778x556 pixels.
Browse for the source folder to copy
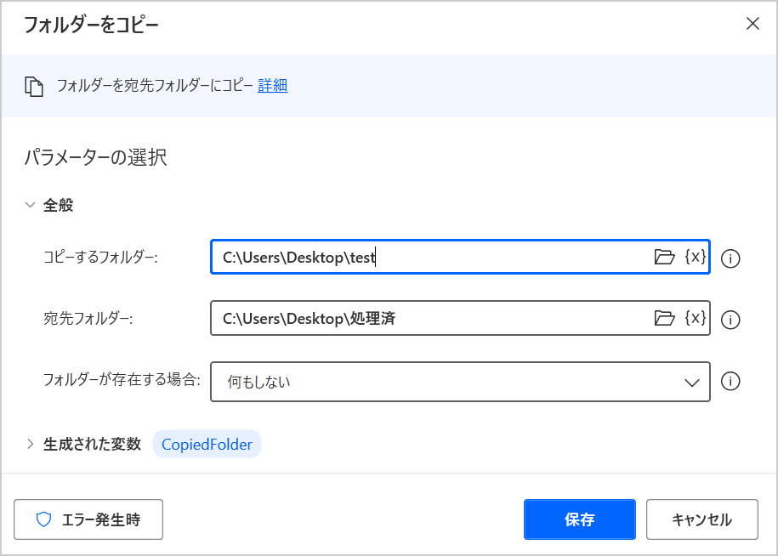click(x=664, y=257)
